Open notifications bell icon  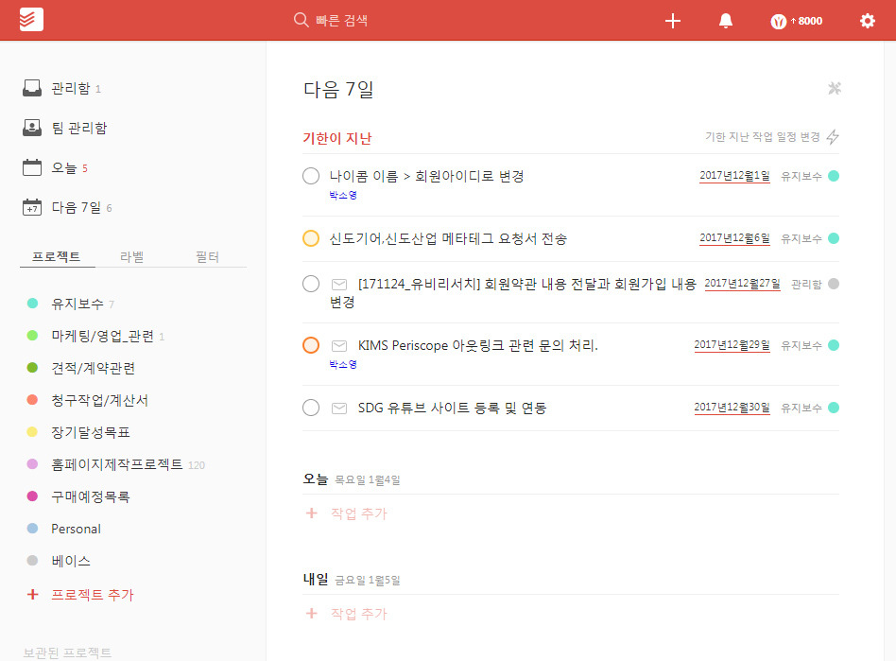[x=726, y=21]
